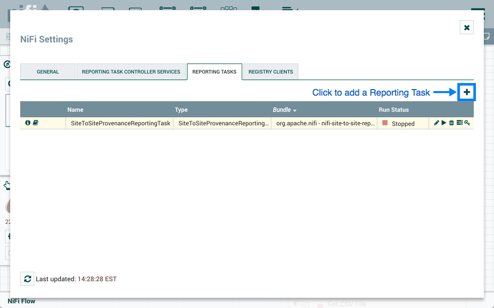The width and height of the screenshot is (494, 308).
Task: Select the Reporting Tasks tab
Action: (x=214, y=72)
